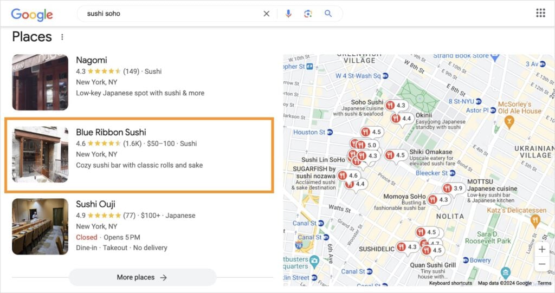Viewport: 555px width, 293px height.
Task: Click 'Dine-in · Takeout · No delivery' text
Action: coord(121,248)
